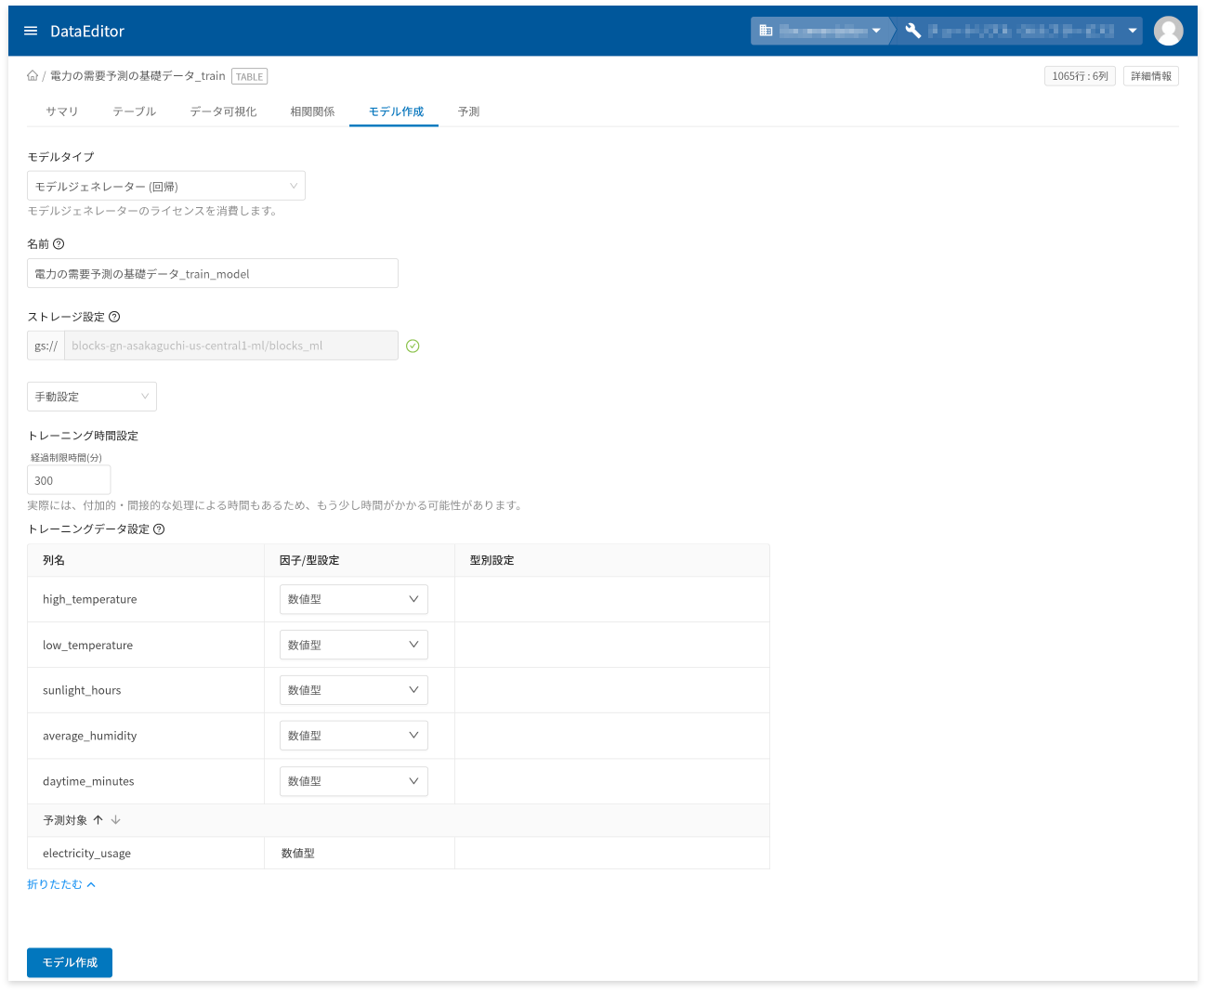Collapse settings with 折りたたむ link

pyautogui.click(x=61, y=884)
